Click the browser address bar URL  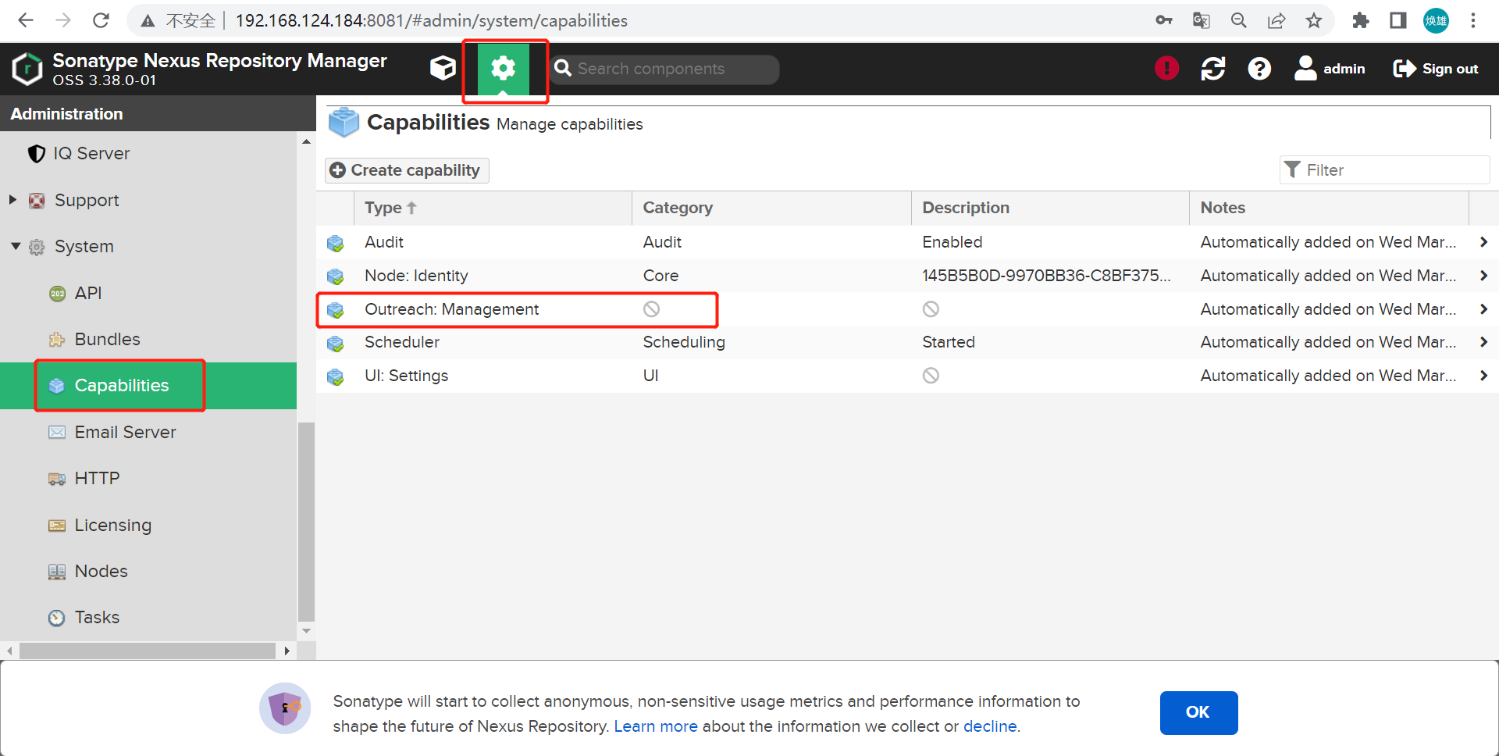pyautogui.click(x=432, y=21)
